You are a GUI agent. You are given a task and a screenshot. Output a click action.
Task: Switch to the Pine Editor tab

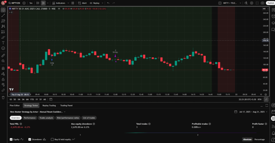point(15,106)
